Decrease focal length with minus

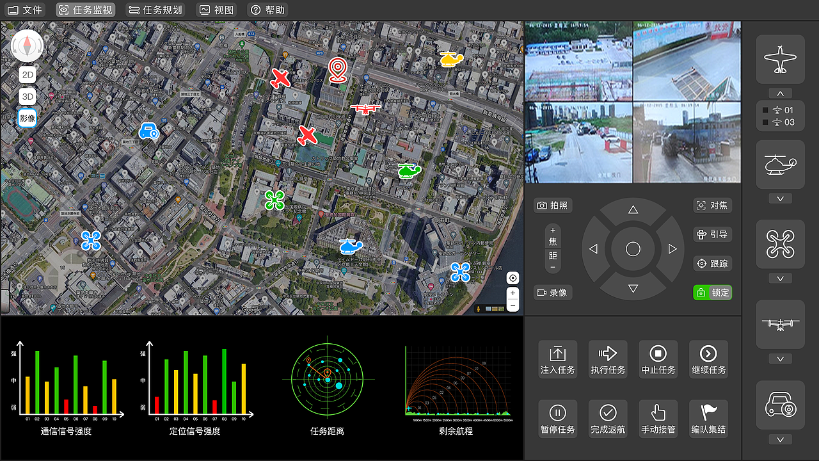tap(553, 267)
